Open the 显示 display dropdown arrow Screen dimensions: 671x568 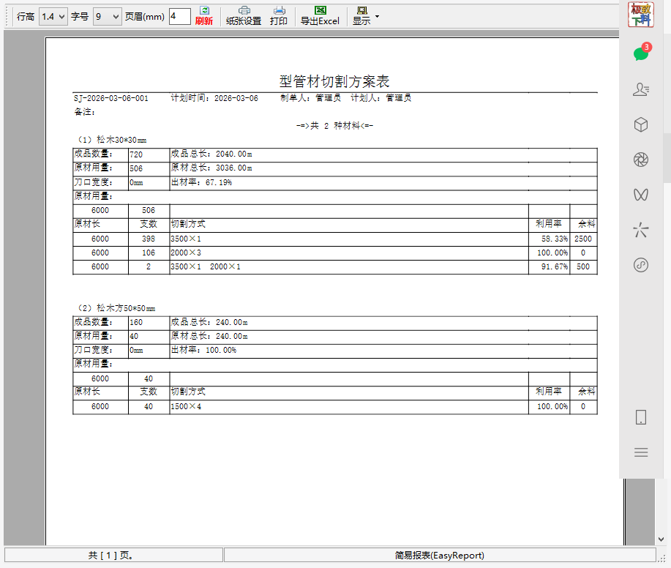coord(377,15)
